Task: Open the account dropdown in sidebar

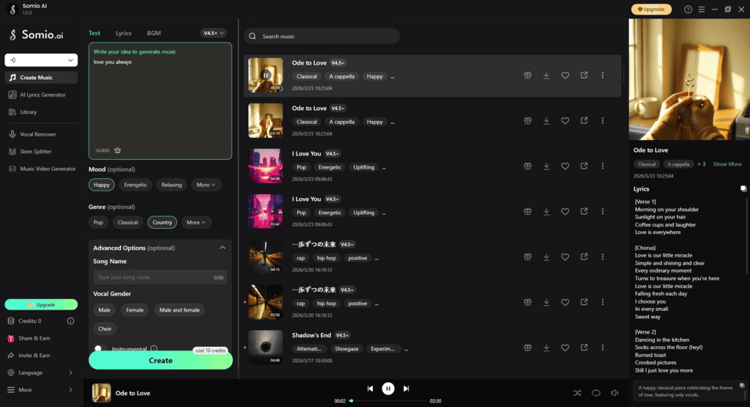Action: 41,60
